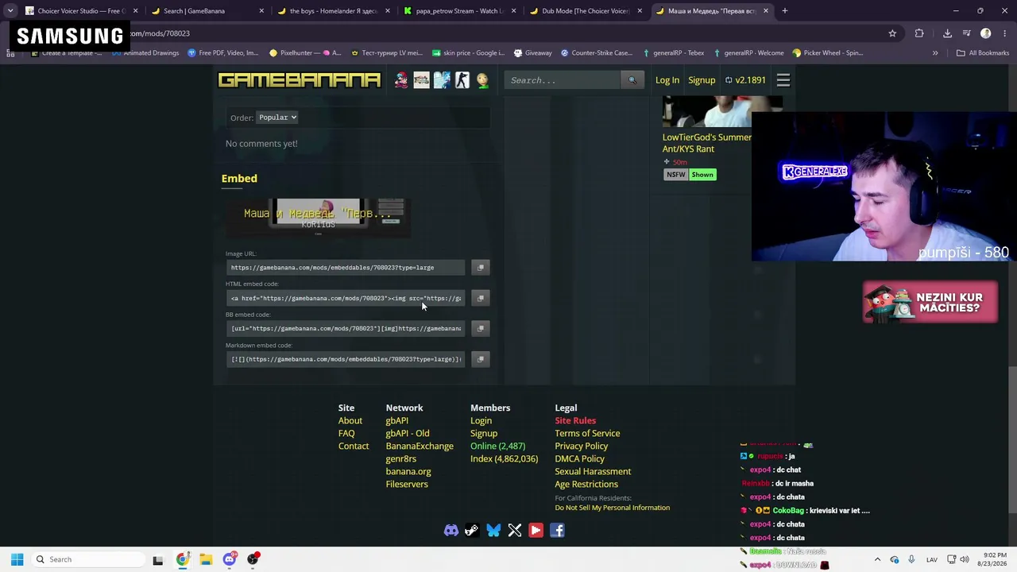The image size is (1017, 572).
Task: Open the All Bookmarks folder
Action: click(x=983, y=53)
